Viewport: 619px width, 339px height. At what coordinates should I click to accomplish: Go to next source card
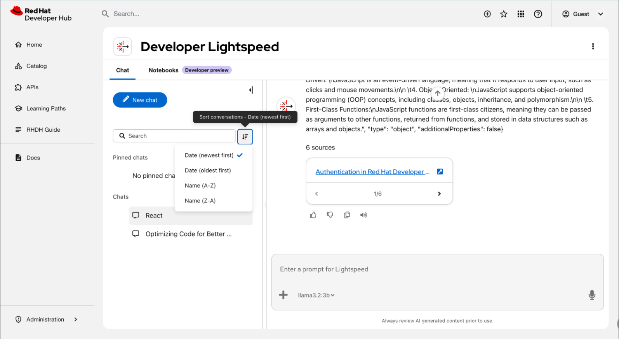439,194
